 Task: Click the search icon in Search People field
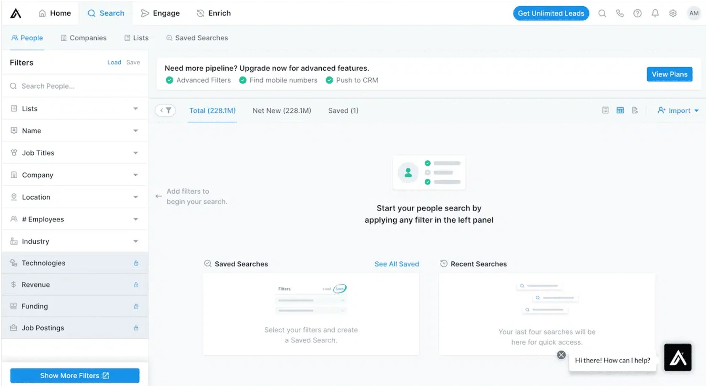[13, 86]
